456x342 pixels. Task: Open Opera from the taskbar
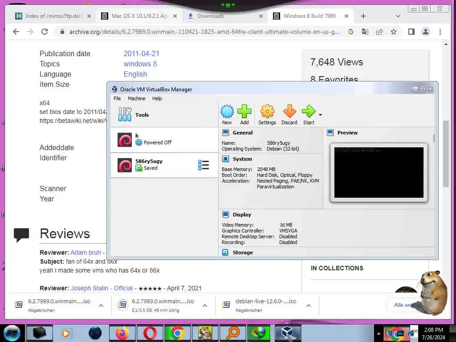click(150, 333)
